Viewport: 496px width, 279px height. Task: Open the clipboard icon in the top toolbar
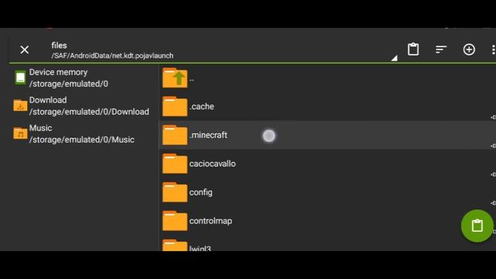coord(413,50)
